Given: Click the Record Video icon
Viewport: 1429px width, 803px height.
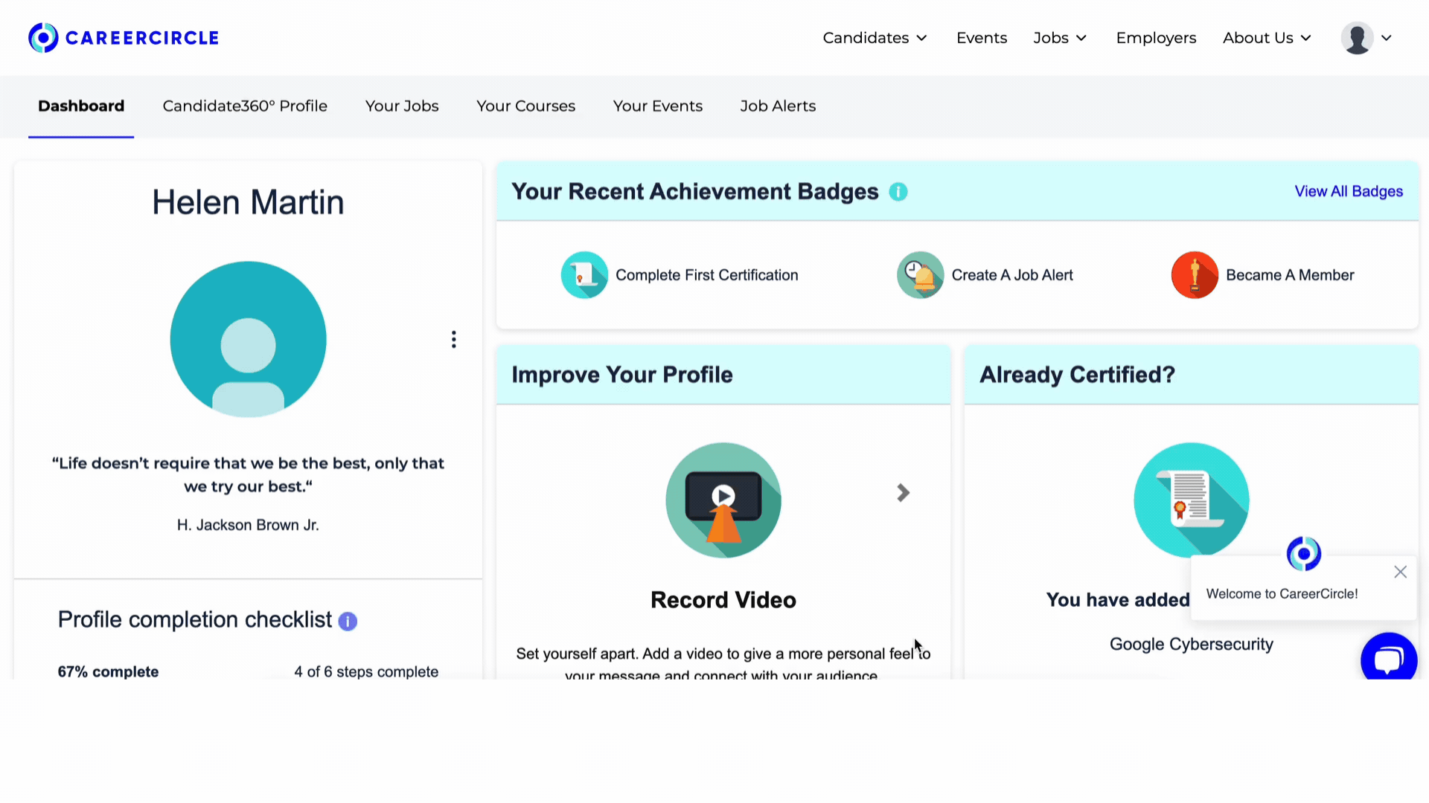Looking at the screenshot, I should point(723,499).
